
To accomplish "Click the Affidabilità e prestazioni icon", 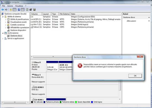I will click(9, 27).
